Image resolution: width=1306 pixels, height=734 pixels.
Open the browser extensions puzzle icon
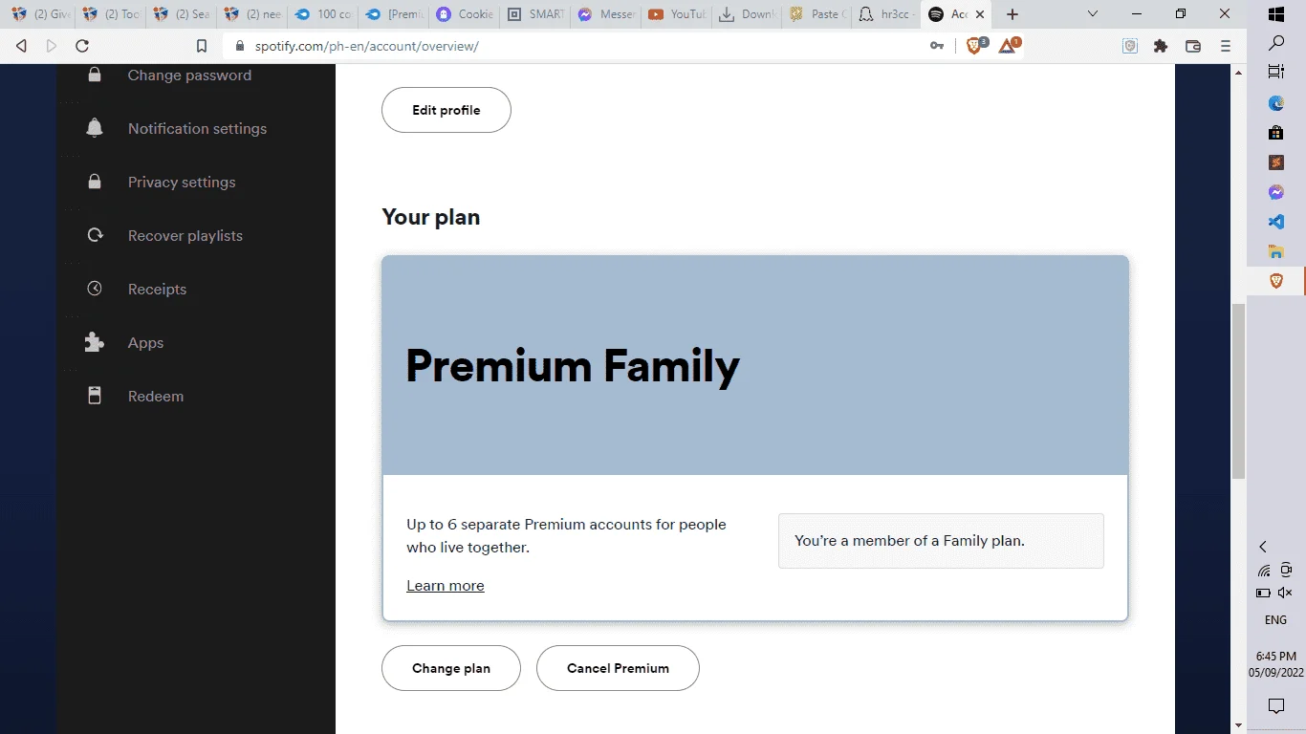click(1161, 46)
